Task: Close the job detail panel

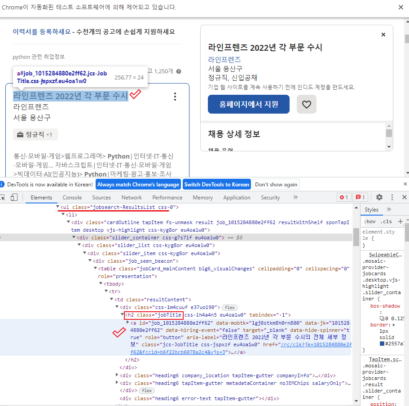Action: click(x=383, y=35)
